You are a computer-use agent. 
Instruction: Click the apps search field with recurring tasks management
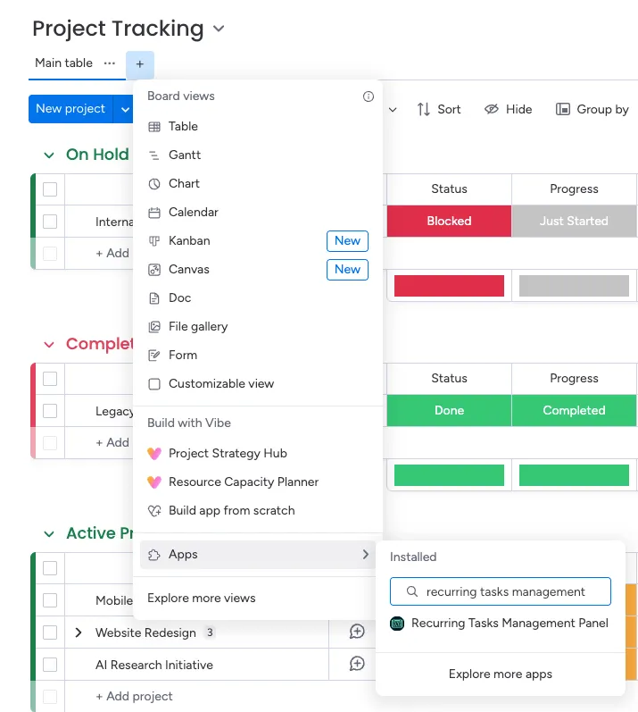click(x=501, y=591)
